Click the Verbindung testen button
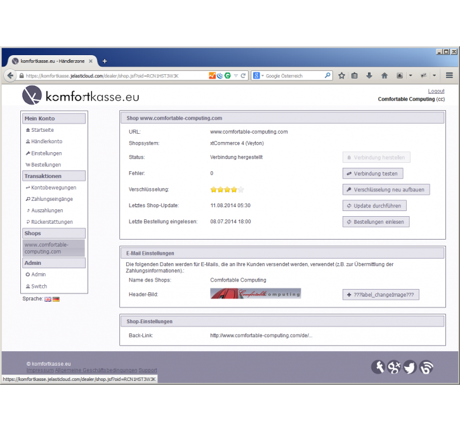The image size is (460, 431). (x=372, y=174)
